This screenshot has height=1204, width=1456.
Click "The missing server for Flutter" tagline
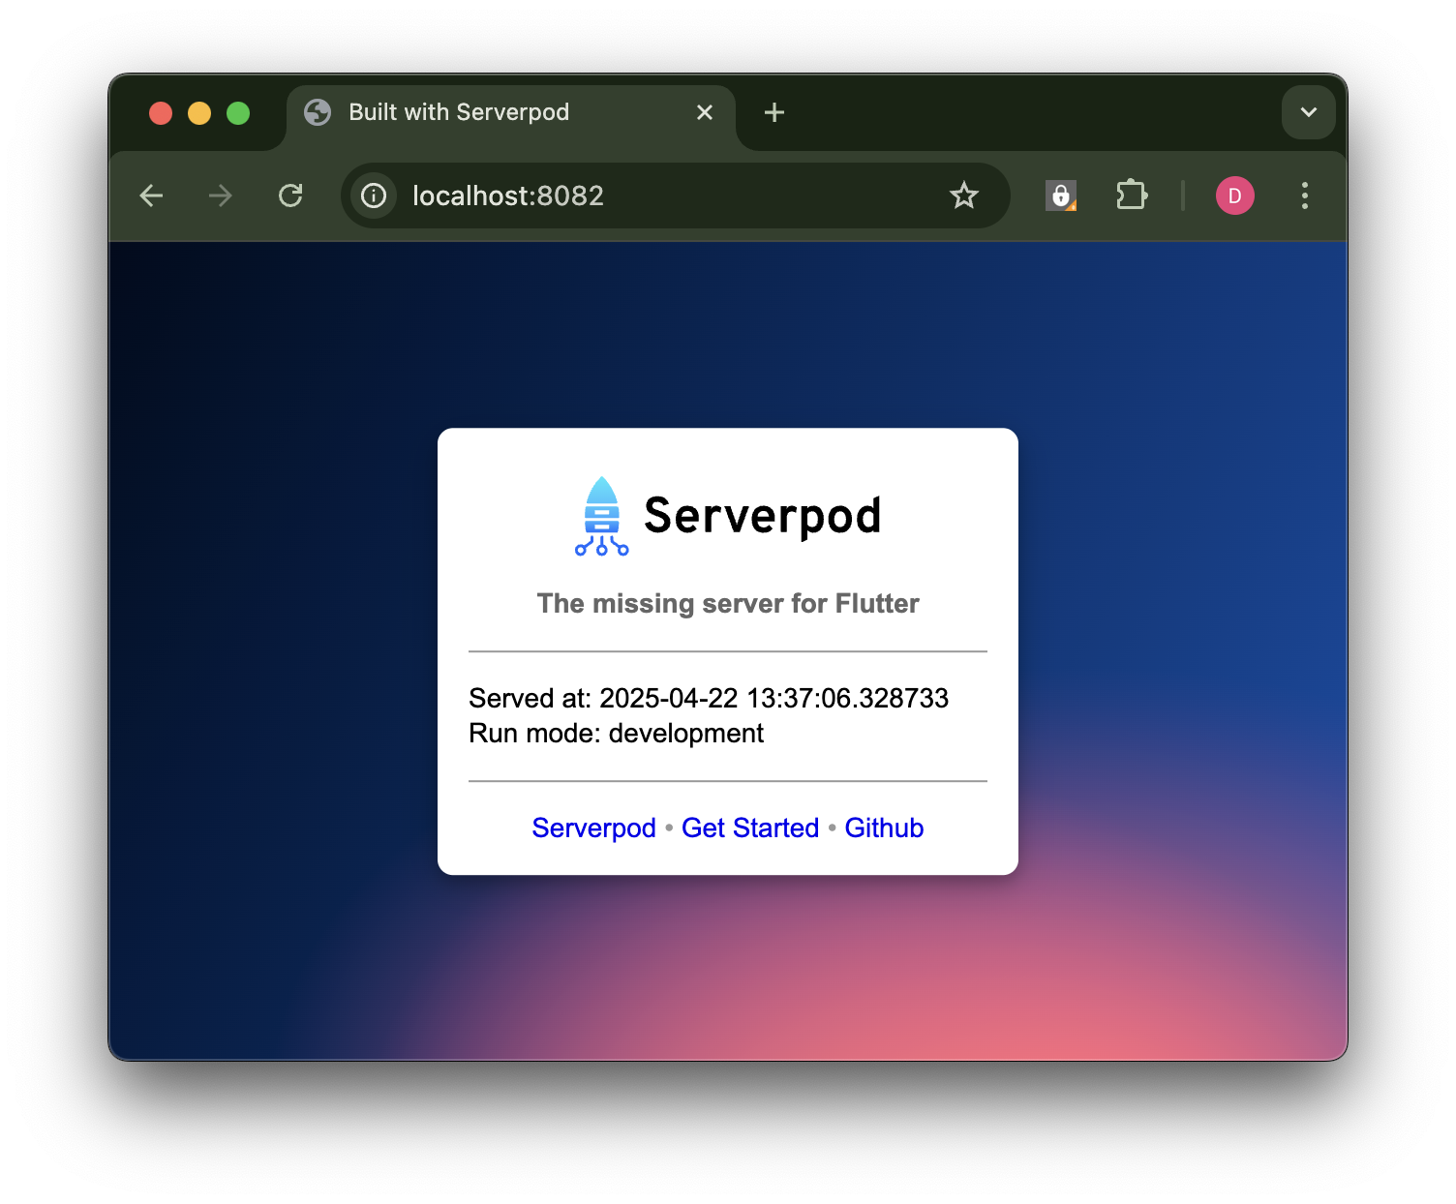(728, 603)
